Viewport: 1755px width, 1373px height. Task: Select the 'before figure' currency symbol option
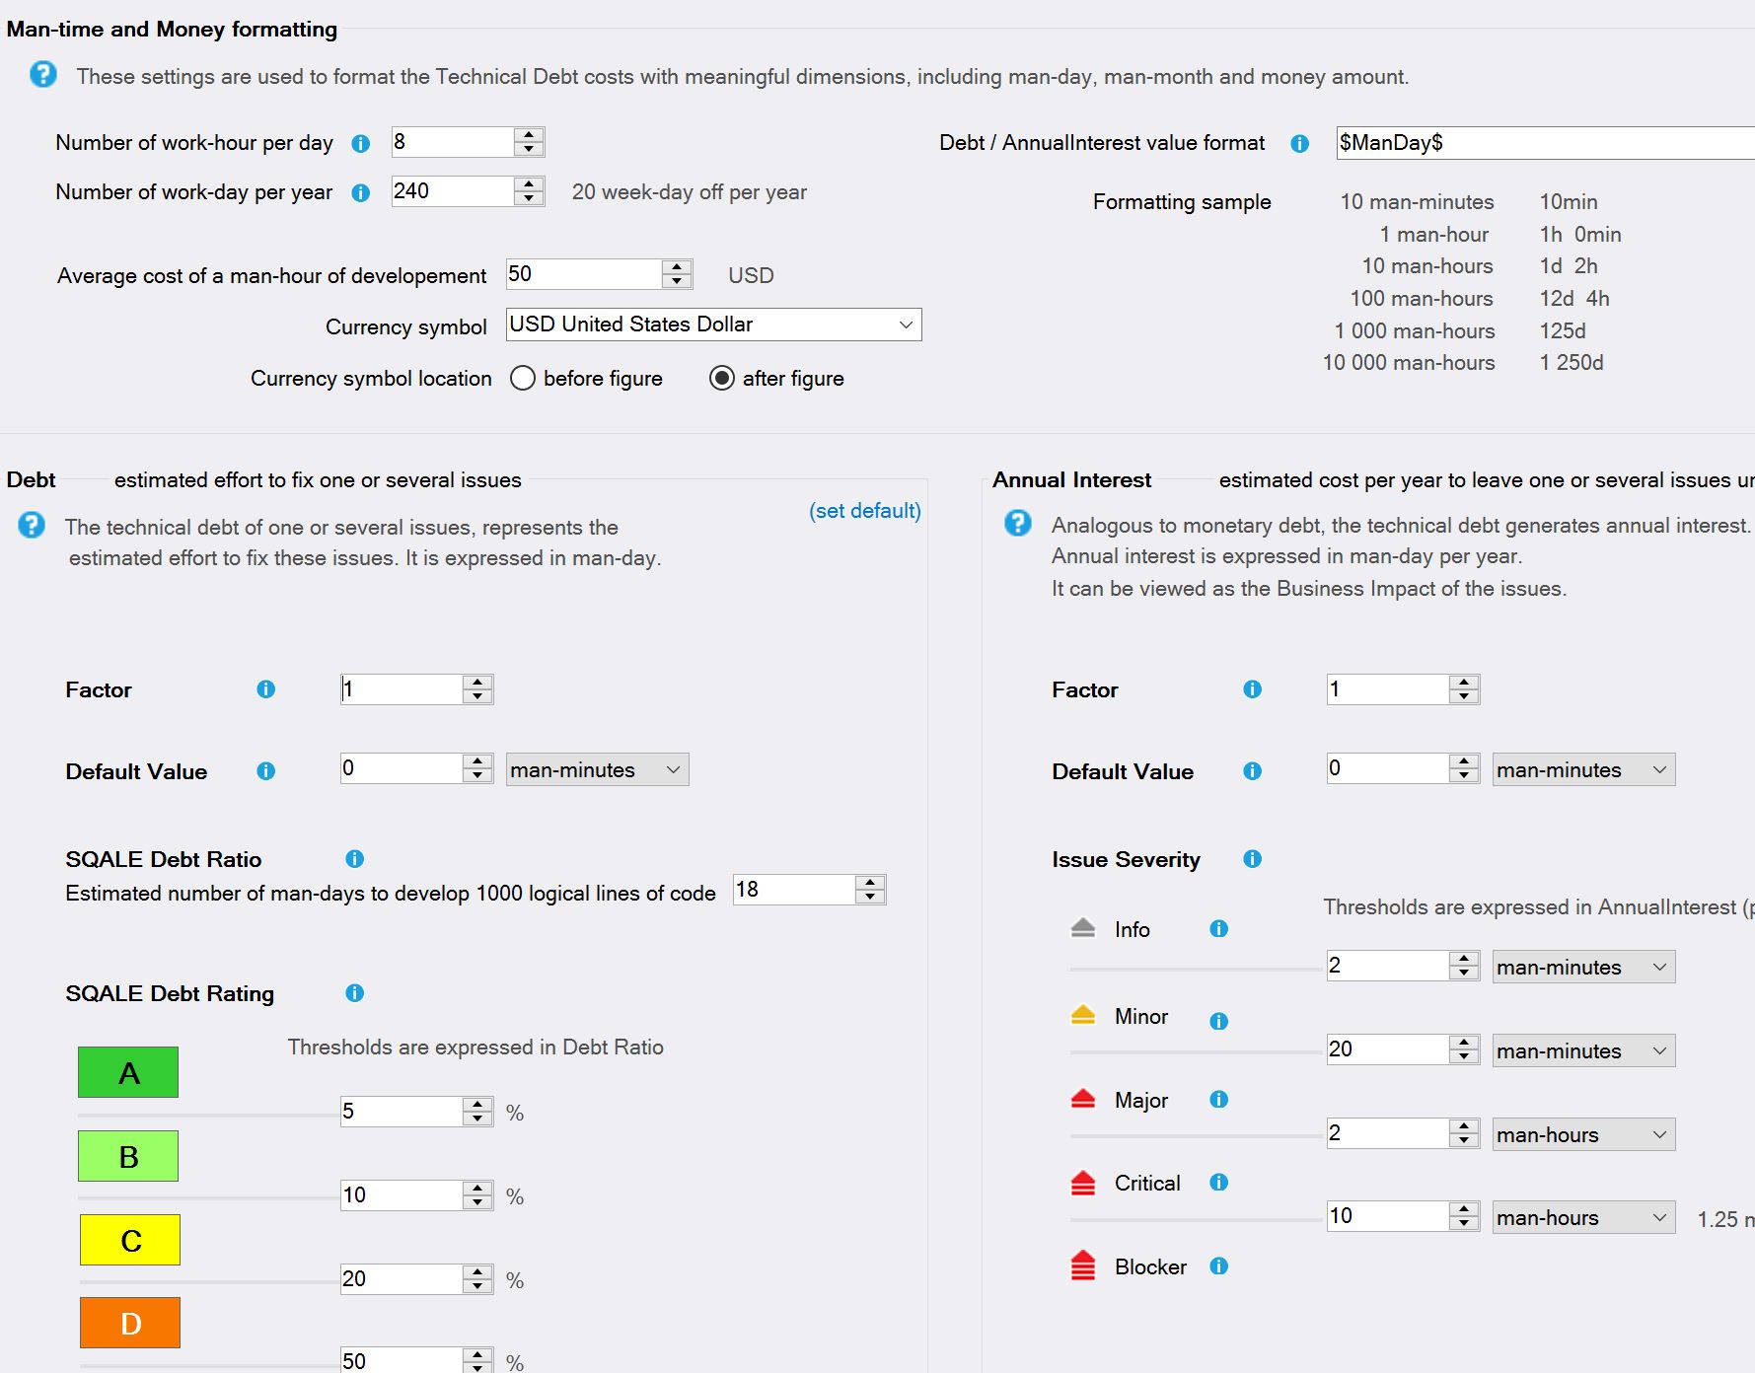point(523,379)
